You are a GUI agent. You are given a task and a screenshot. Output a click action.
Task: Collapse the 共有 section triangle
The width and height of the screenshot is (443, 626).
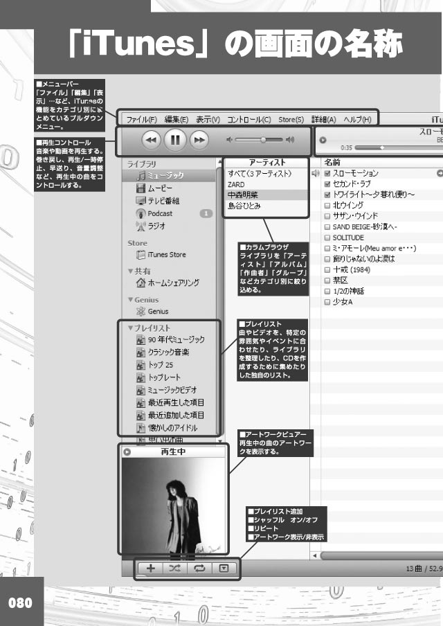pyautogui.click(x=130, y=271)
